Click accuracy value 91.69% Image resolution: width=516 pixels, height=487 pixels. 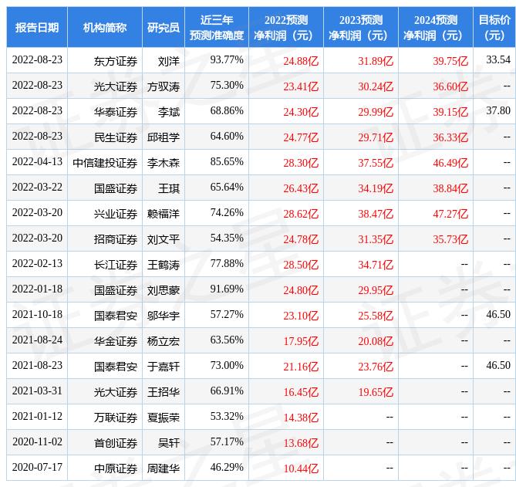point(227,289)
